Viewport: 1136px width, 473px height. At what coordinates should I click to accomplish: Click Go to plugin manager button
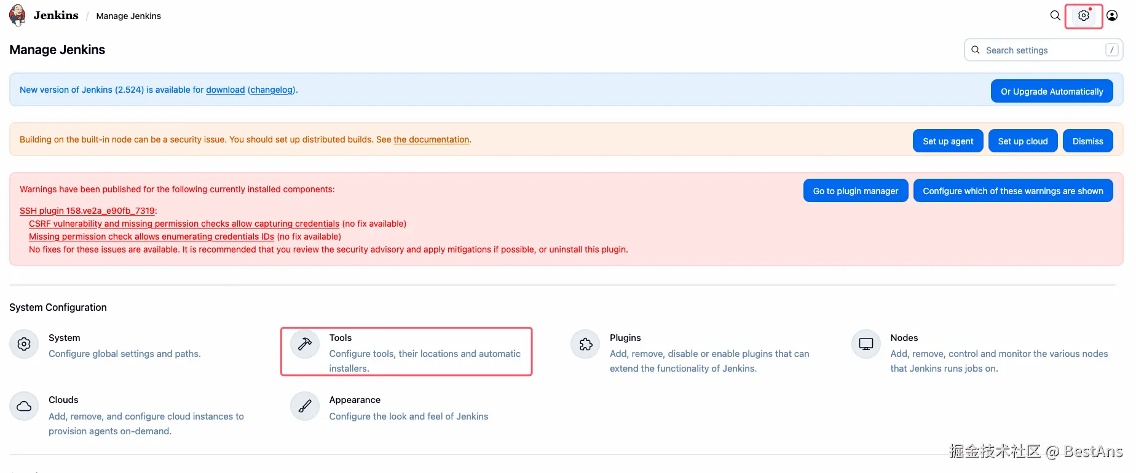click(856, 190)
